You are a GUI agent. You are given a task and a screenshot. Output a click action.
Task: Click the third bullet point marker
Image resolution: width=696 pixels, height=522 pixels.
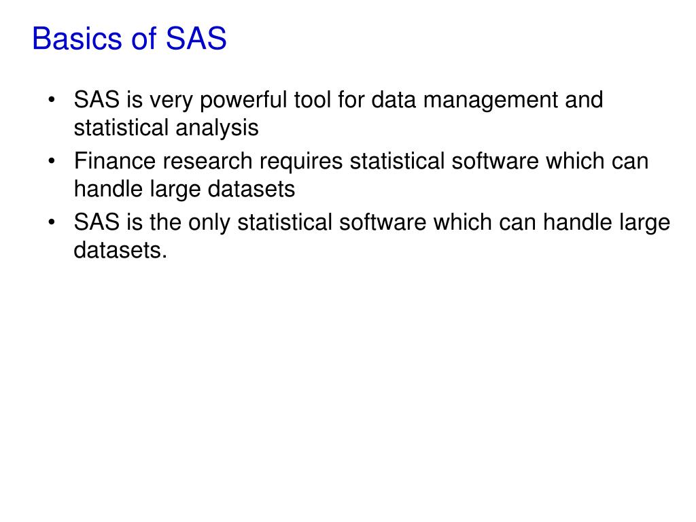[x=53, y=223]
